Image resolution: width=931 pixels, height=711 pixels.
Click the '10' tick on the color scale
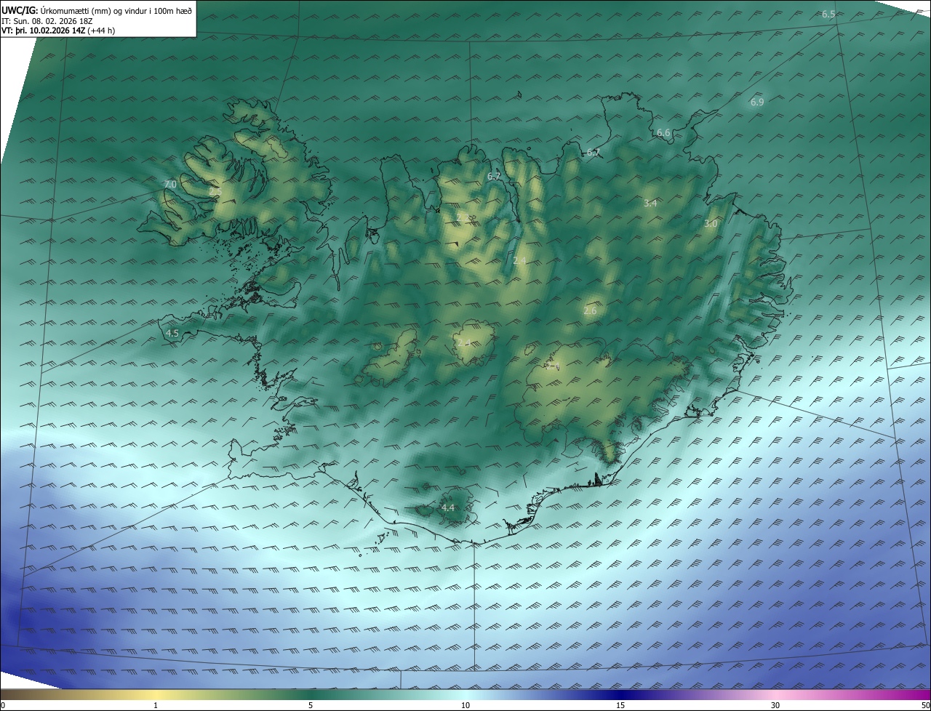465,705
